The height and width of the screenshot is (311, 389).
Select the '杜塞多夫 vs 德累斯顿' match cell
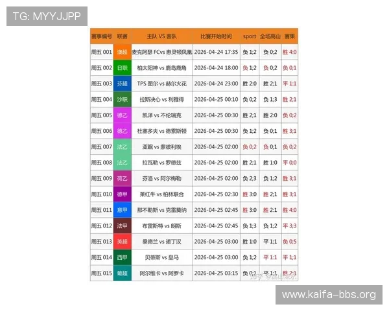[161, 131]
